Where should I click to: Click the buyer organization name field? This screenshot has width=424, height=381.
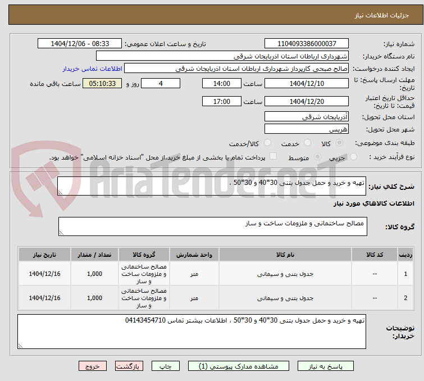pyautogui.click(x=222, y=56)
